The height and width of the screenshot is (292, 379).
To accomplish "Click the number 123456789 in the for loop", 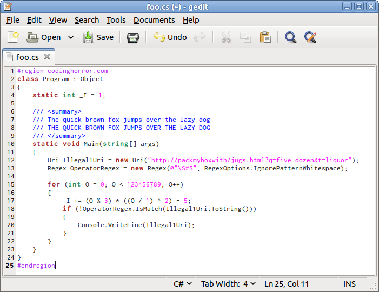I will point(144,184).
